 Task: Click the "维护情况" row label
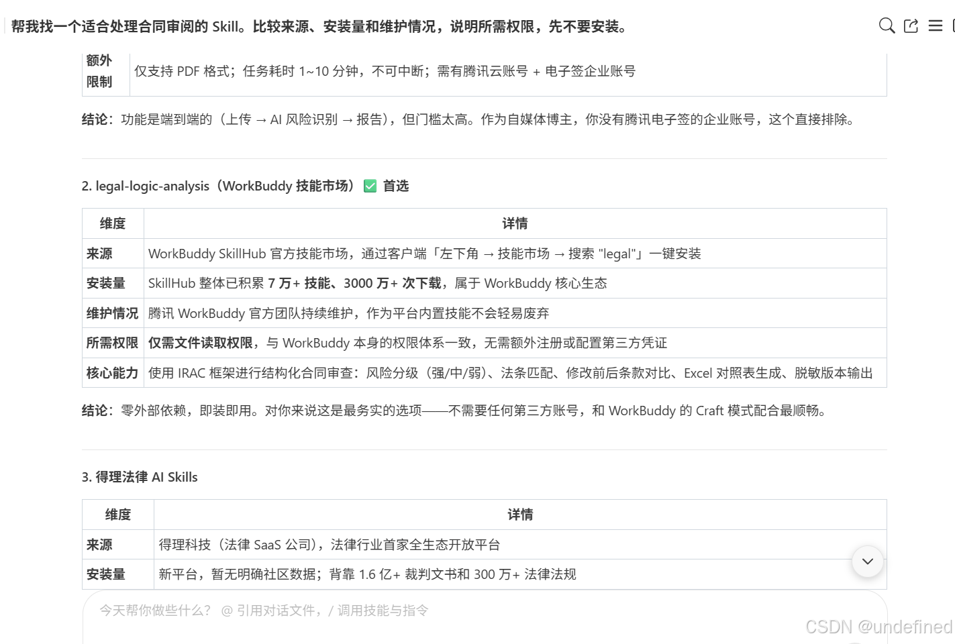pos(113,313)
